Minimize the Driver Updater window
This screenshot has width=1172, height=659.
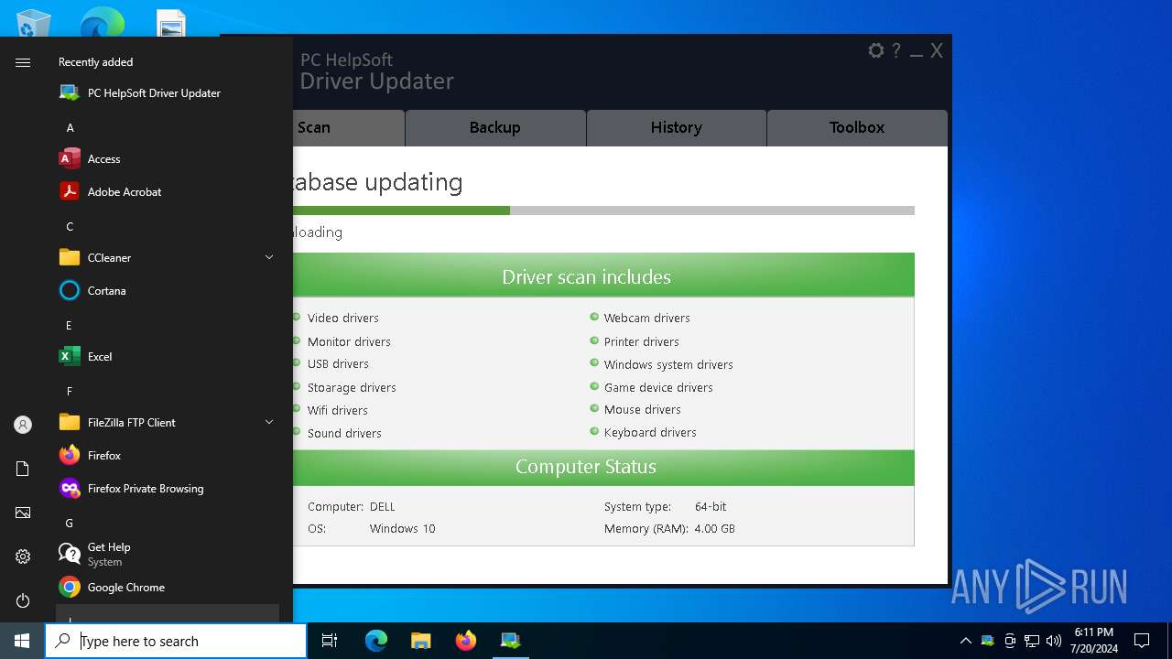[x=917, y=53]
